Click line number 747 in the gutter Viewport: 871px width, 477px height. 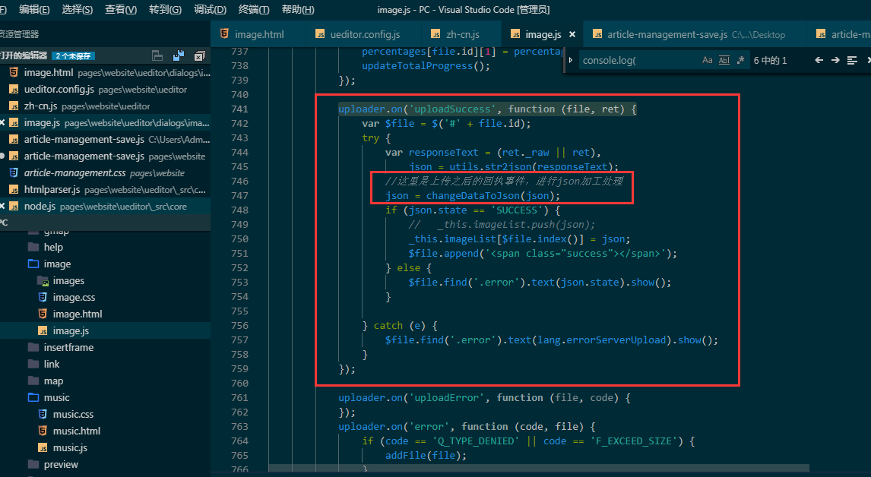coord(239,195)
